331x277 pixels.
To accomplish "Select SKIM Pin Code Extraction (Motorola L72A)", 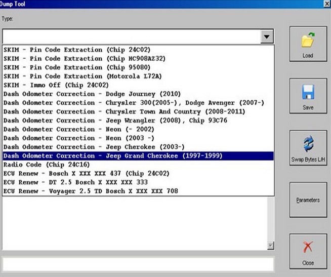I will tap(138, 76).
